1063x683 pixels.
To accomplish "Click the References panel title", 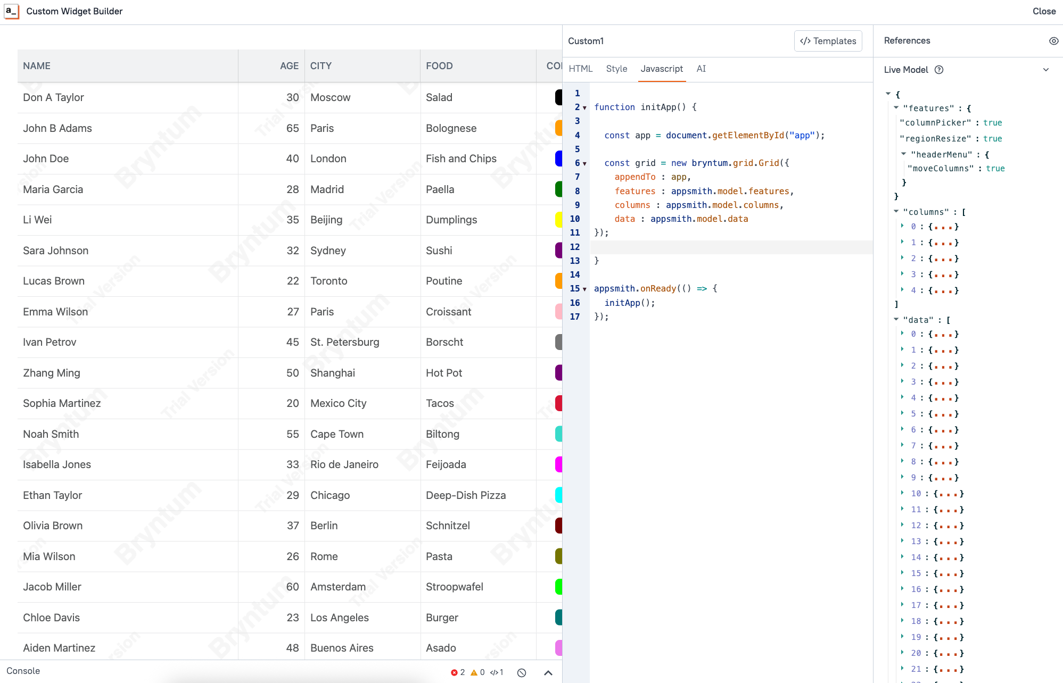I will [907, 40].
